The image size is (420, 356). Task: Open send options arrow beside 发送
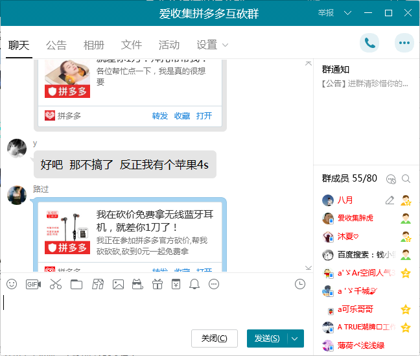click(295, 338)
